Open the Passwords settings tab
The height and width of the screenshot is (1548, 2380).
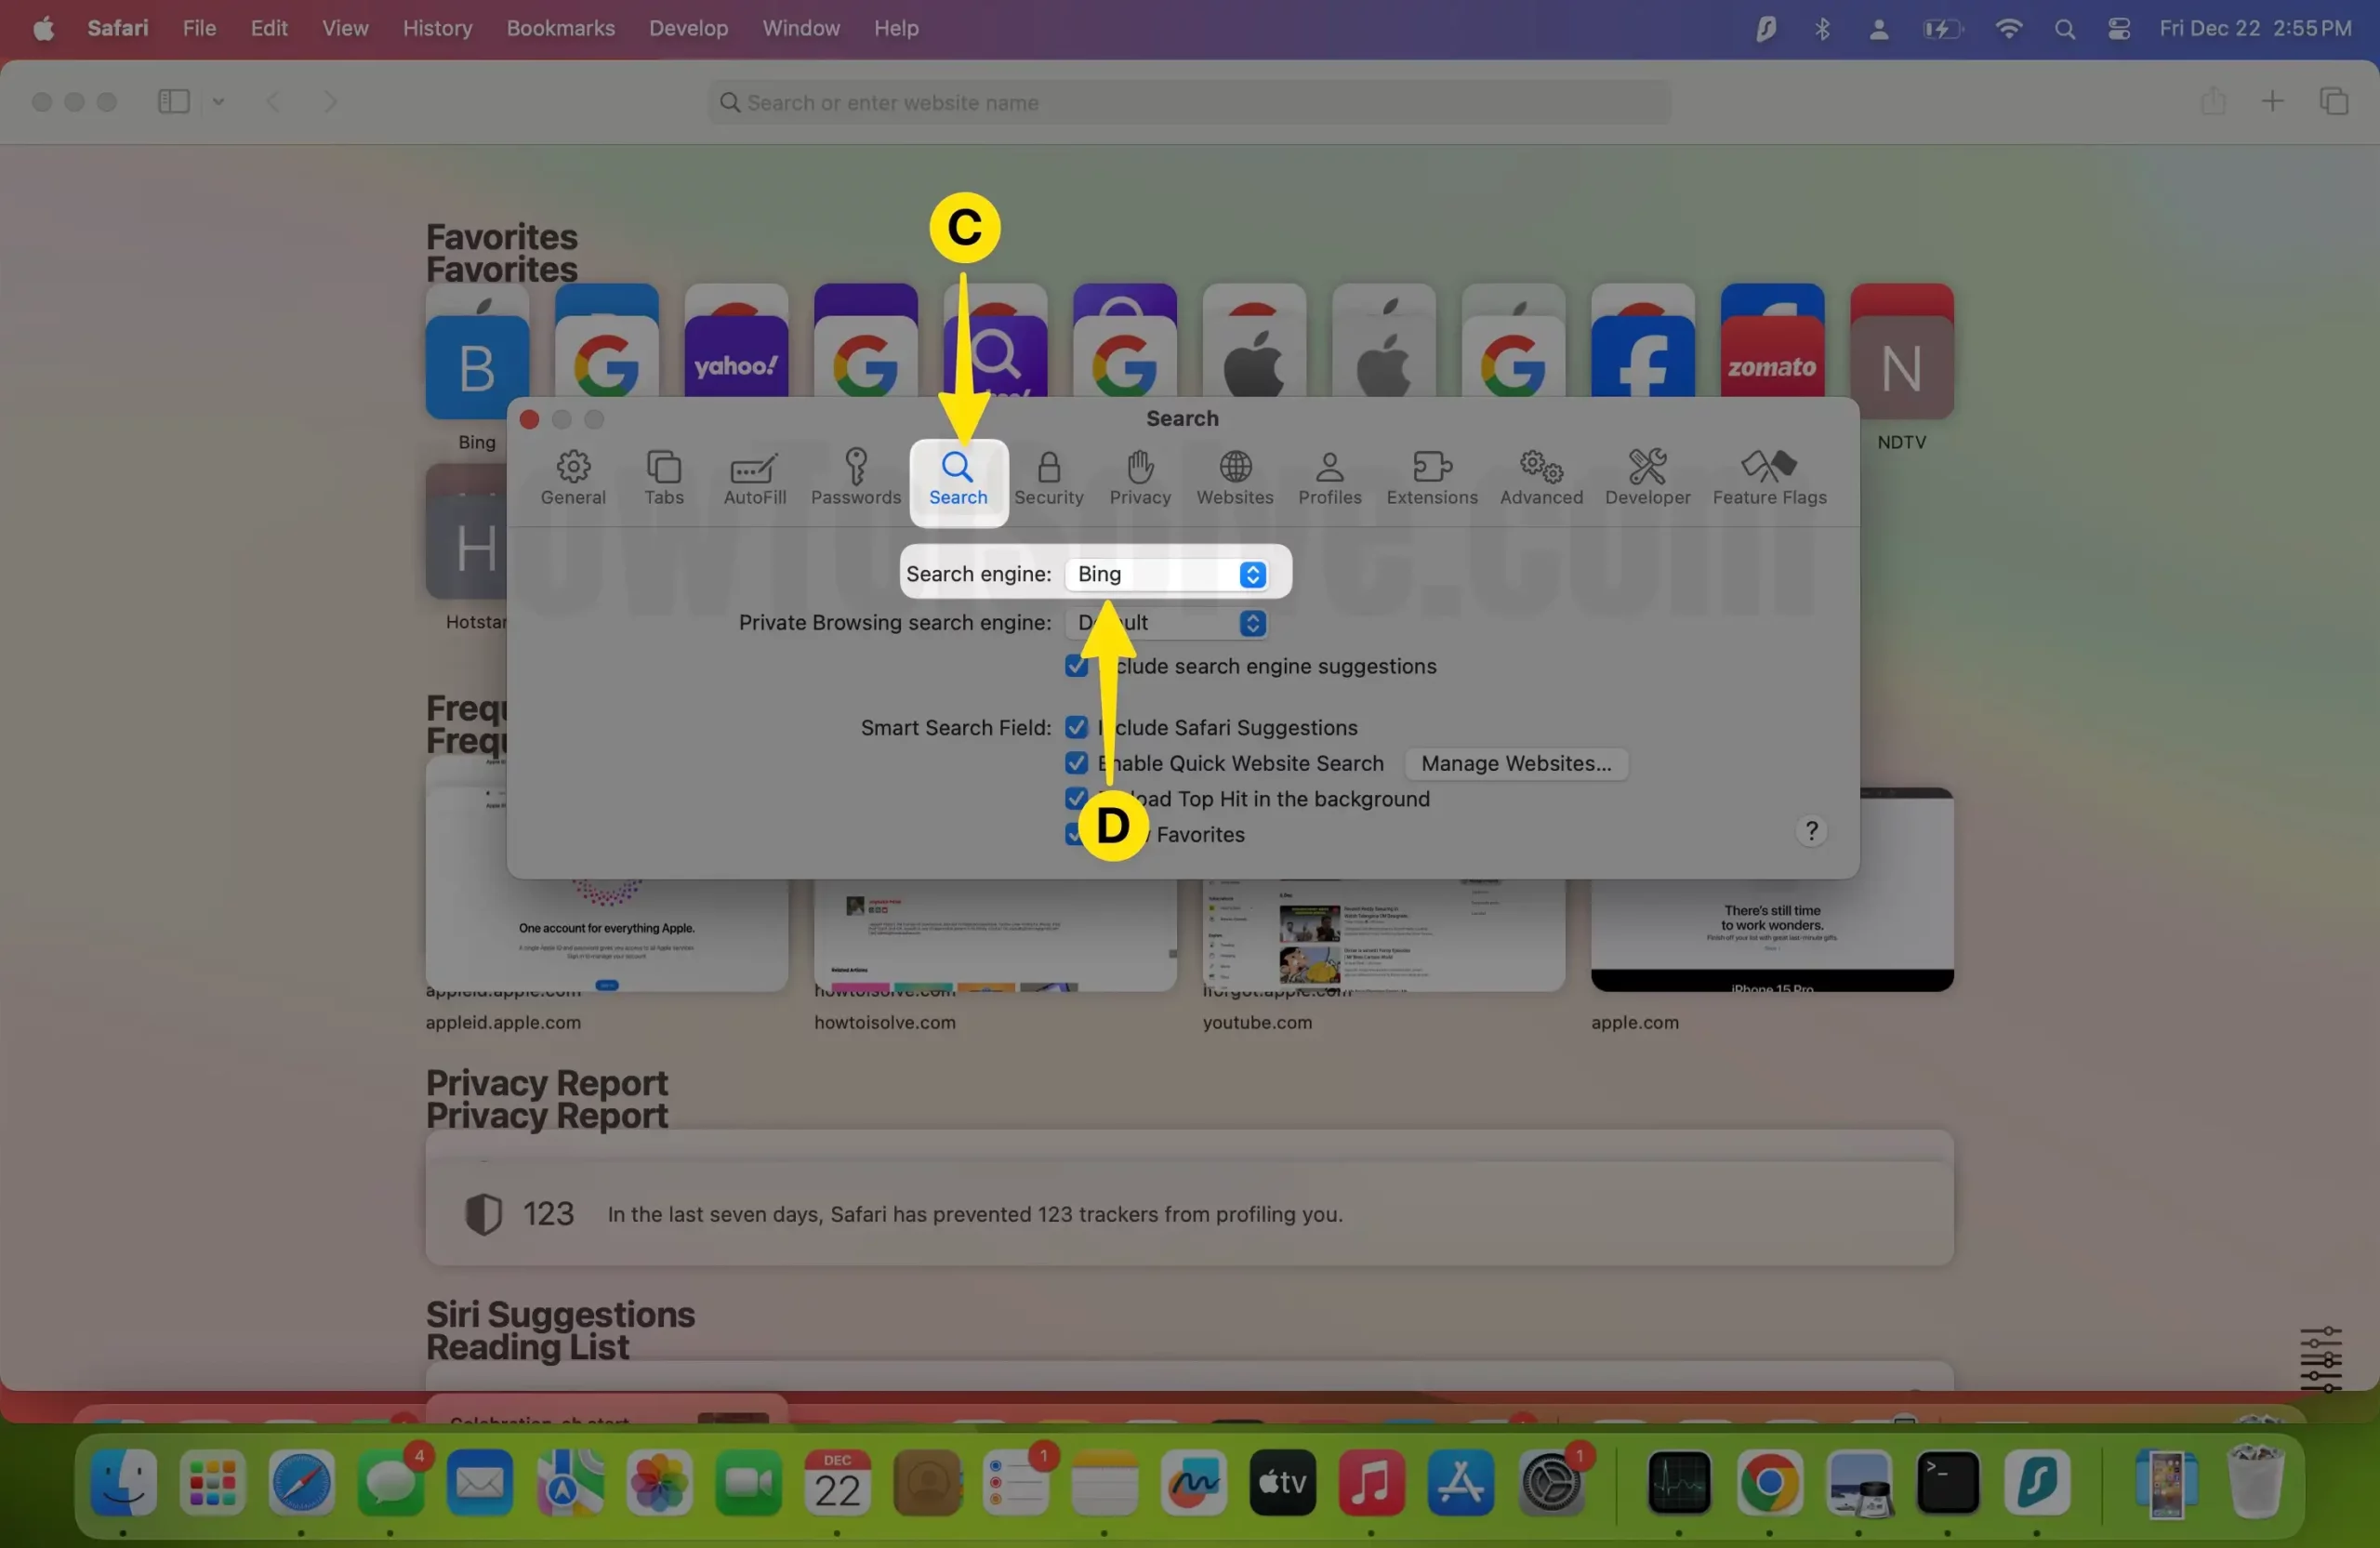[x=856, y=479]
